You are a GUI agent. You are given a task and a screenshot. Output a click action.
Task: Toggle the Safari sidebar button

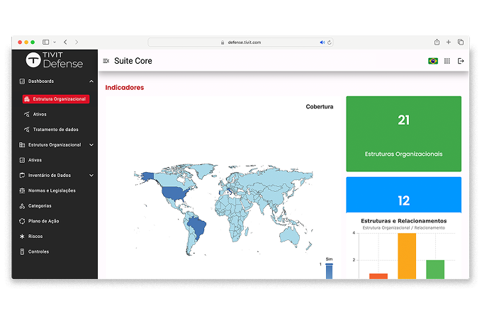pyautogui.click(x=46, y=42)
